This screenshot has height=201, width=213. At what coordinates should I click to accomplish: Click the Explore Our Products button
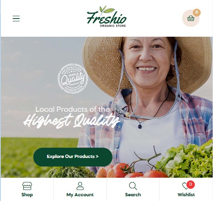pos(73,157)
